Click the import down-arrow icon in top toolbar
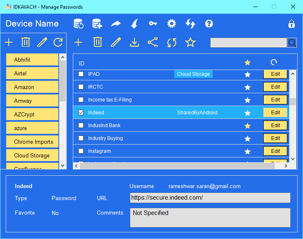 point(135,24)
